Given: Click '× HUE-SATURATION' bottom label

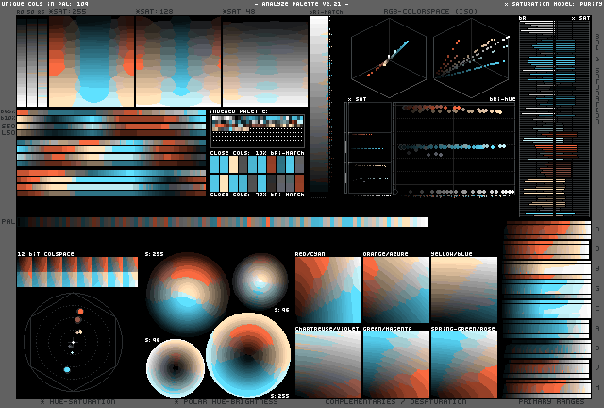Looking at the screenshot, I should 77,401.
